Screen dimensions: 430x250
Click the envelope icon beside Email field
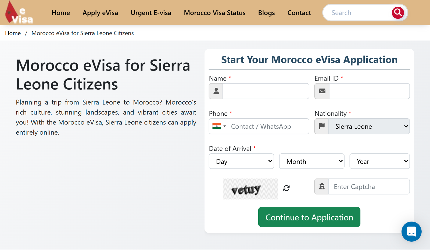pos(322,91)
